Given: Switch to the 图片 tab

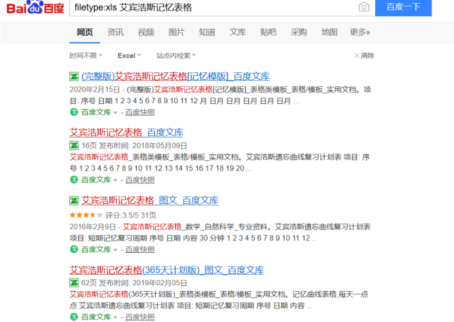Looking at the screenshot, I should pyautogui.click(x=176, y=32).
